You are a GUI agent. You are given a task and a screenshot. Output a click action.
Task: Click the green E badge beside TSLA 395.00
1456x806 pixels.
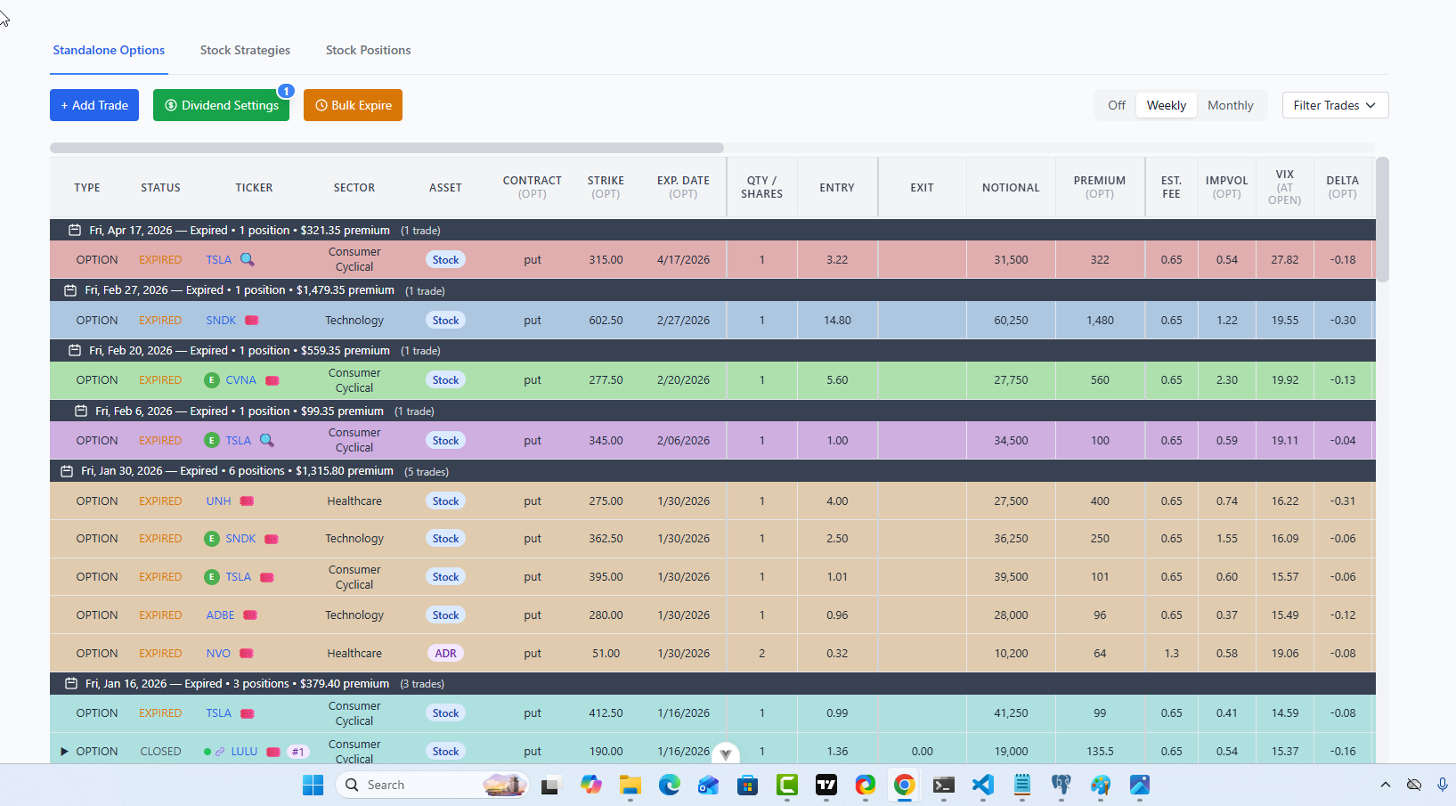pyautogui.click(x=212, y=577)
